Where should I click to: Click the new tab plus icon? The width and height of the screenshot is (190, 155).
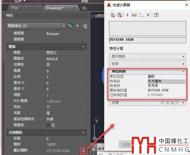(x=84, y=8)
